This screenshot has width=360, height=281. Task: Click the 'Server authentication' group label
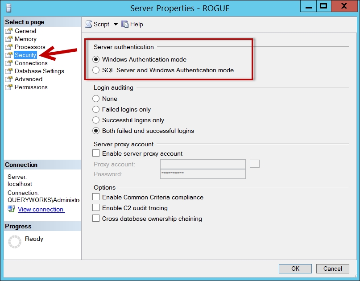pyautogui.click(x=124, y=47)
